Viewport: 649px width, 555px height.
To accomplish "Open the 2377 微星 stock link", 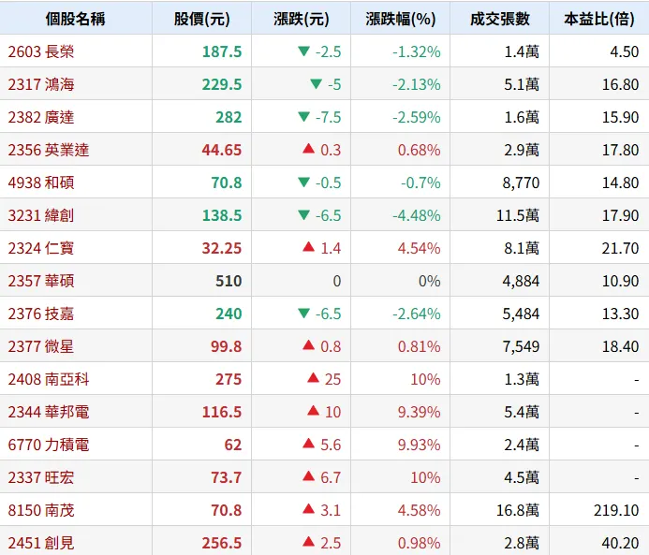I will coord(41,346).
